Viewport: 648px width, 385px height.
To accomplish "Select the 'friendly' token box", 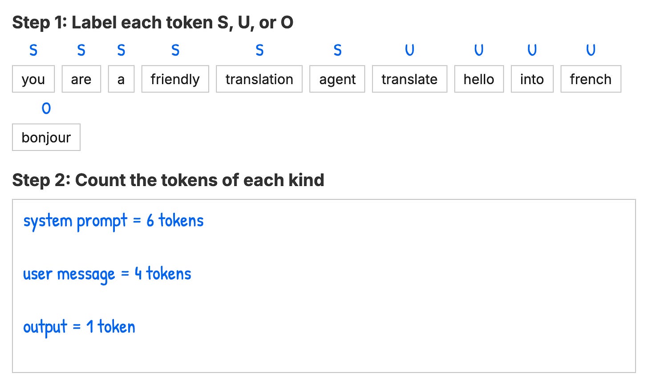I will (175, 79).
